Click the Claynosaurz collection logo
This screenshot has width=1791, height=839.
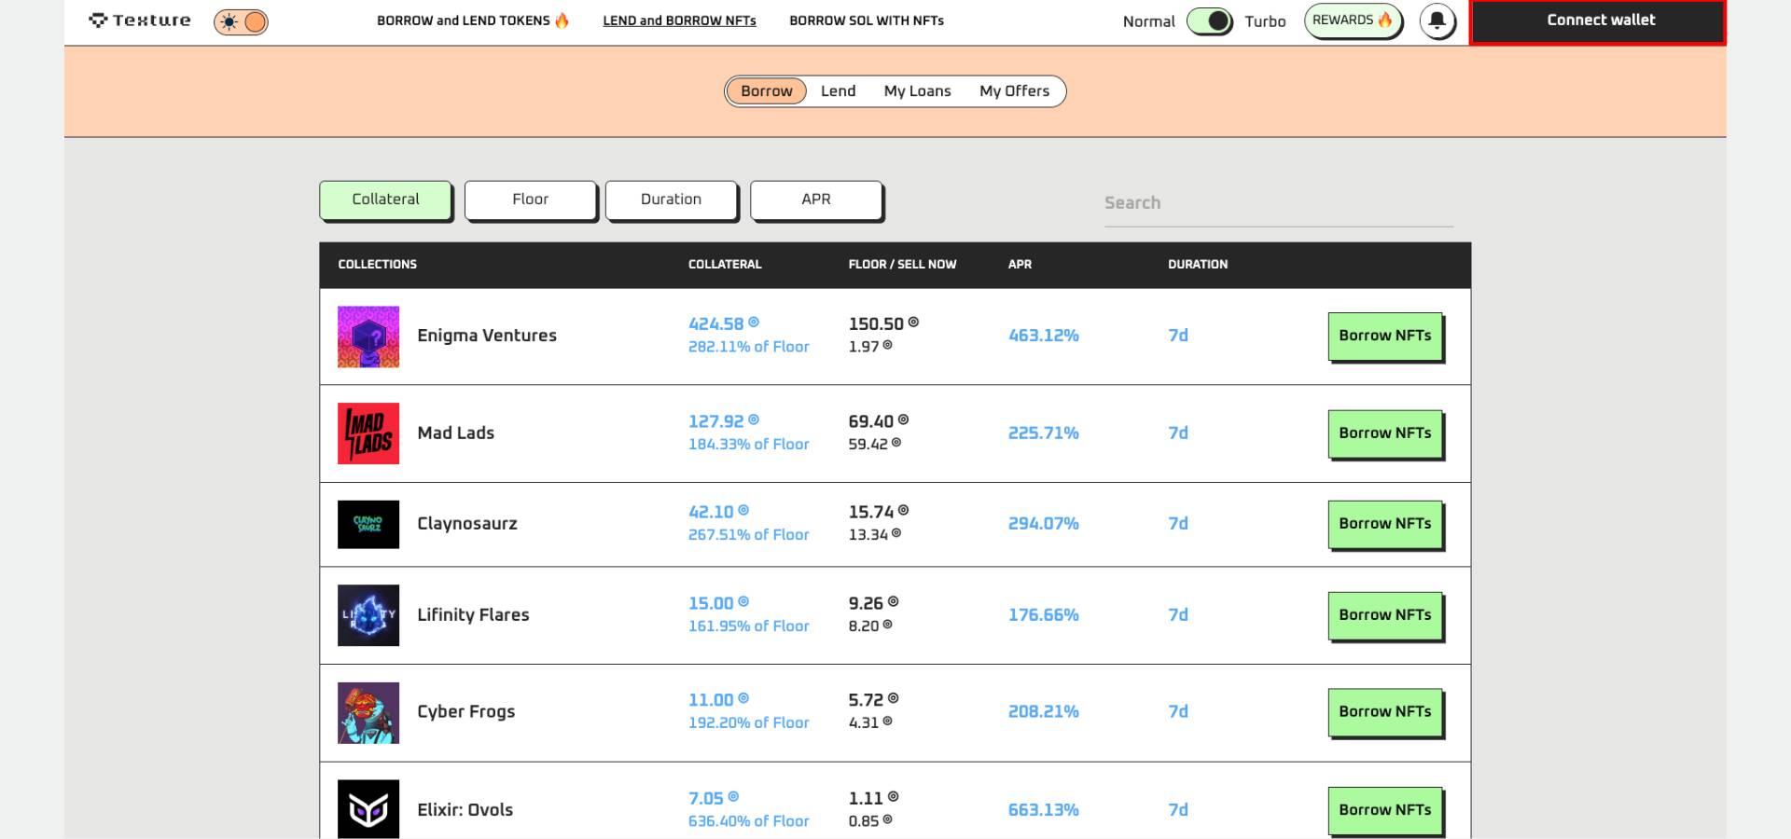[x=368, y=524]
